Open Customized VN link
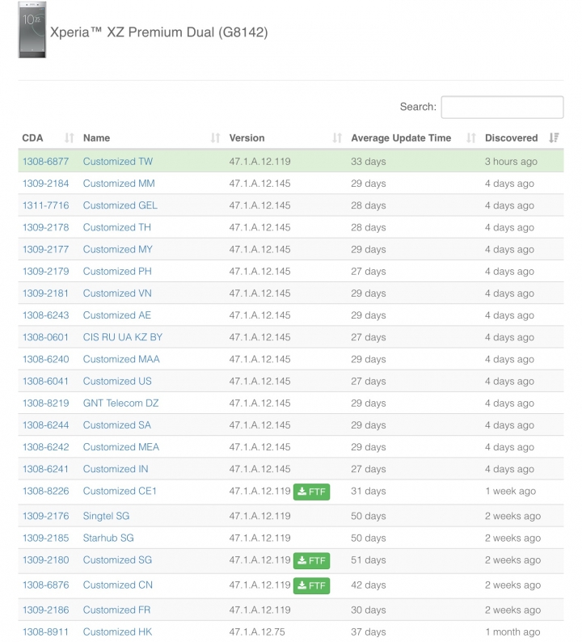Viewport: 582px width, 642px height. tap(117, 294)
